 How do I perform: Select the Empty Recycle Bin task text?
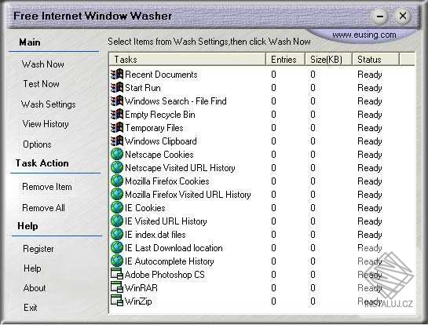(x=160, y=115)
